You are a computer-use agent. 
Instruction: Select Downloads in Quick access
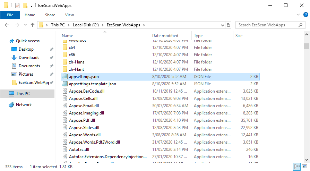pyautogui.click(x=29, y=58)
